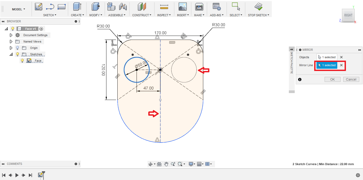The height and width of the screenshot is (180, 363).
Task: Open Viewports dropdown arrow
Action: 211,164
